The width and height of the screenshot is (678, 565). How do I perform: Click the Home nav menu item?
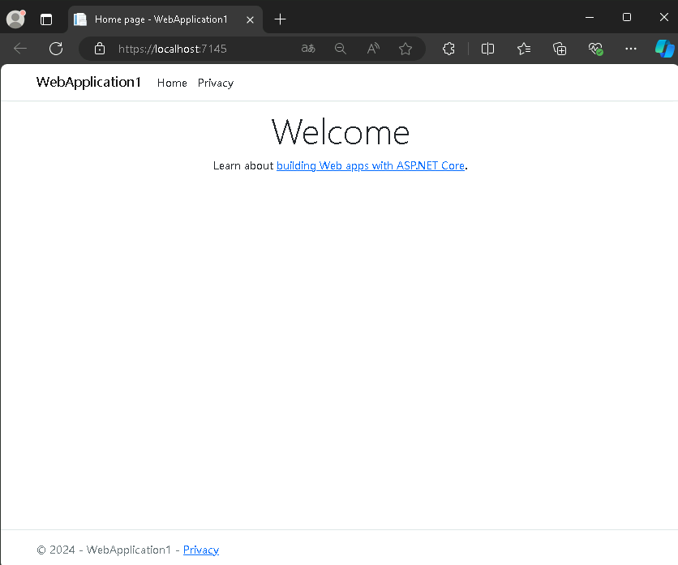click(x=172, y=83)
